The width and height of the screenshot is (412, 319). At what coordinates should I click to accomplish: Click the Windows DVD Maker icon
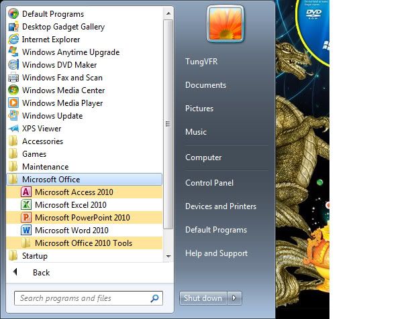click(x=13, y=65)
